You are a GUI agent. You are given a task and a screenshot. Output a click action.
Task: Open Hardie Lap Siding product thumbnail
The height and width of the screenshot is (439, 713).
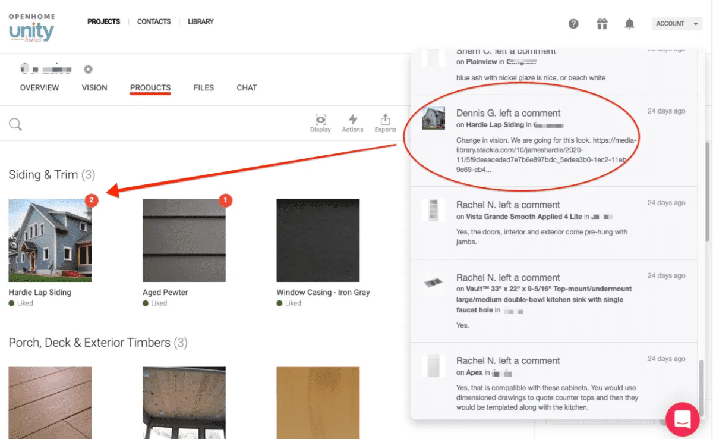pos(50,240)
